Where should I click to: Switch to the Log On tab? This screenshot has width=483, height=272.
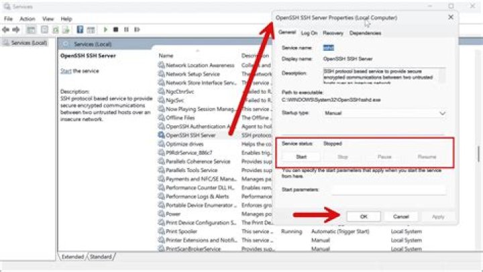309,33
